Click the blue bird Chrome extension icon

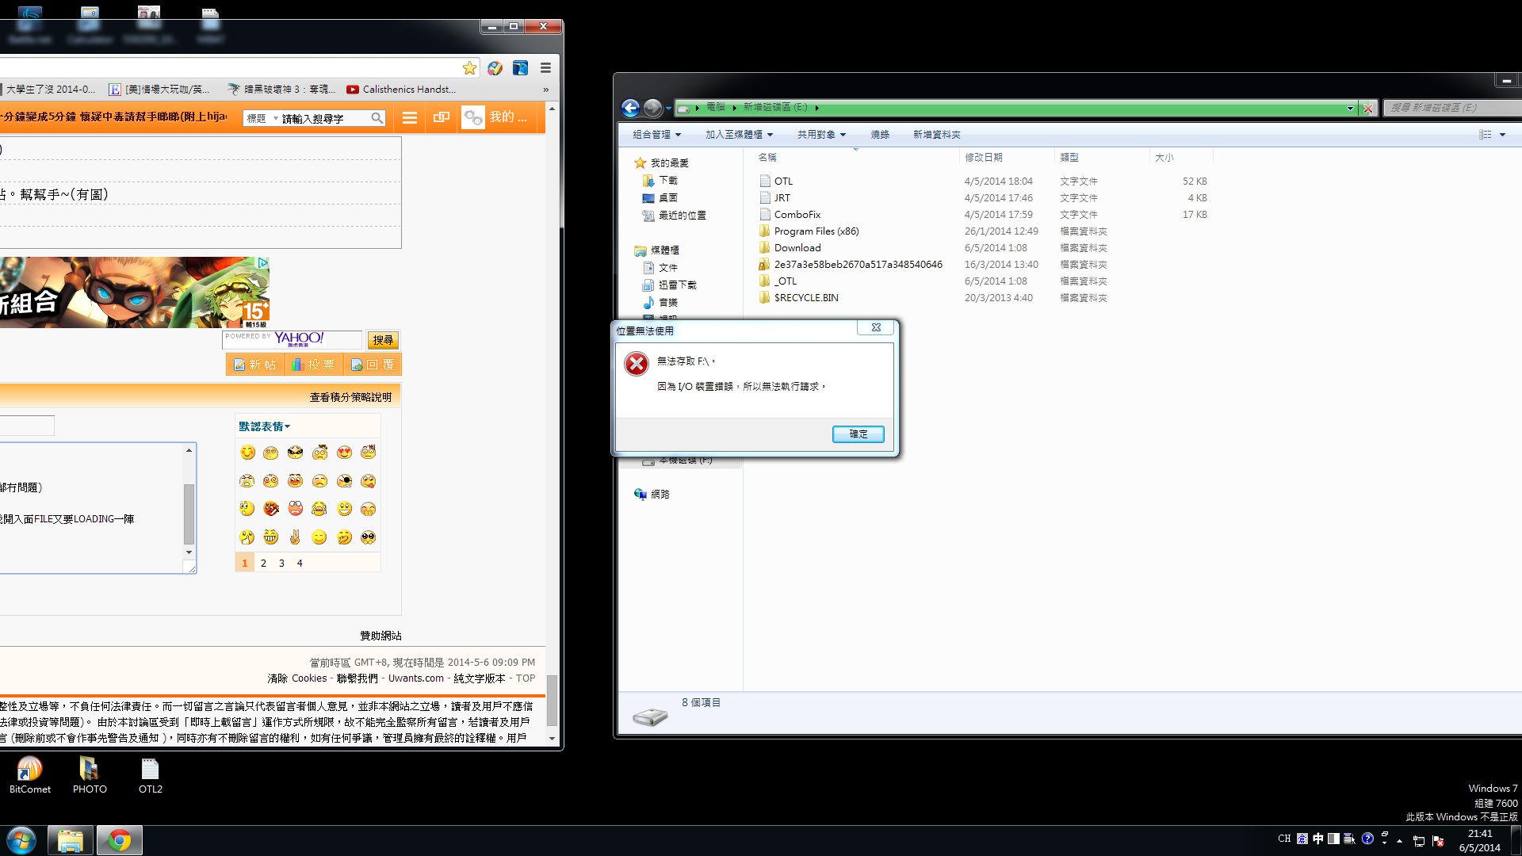[520, 68]
